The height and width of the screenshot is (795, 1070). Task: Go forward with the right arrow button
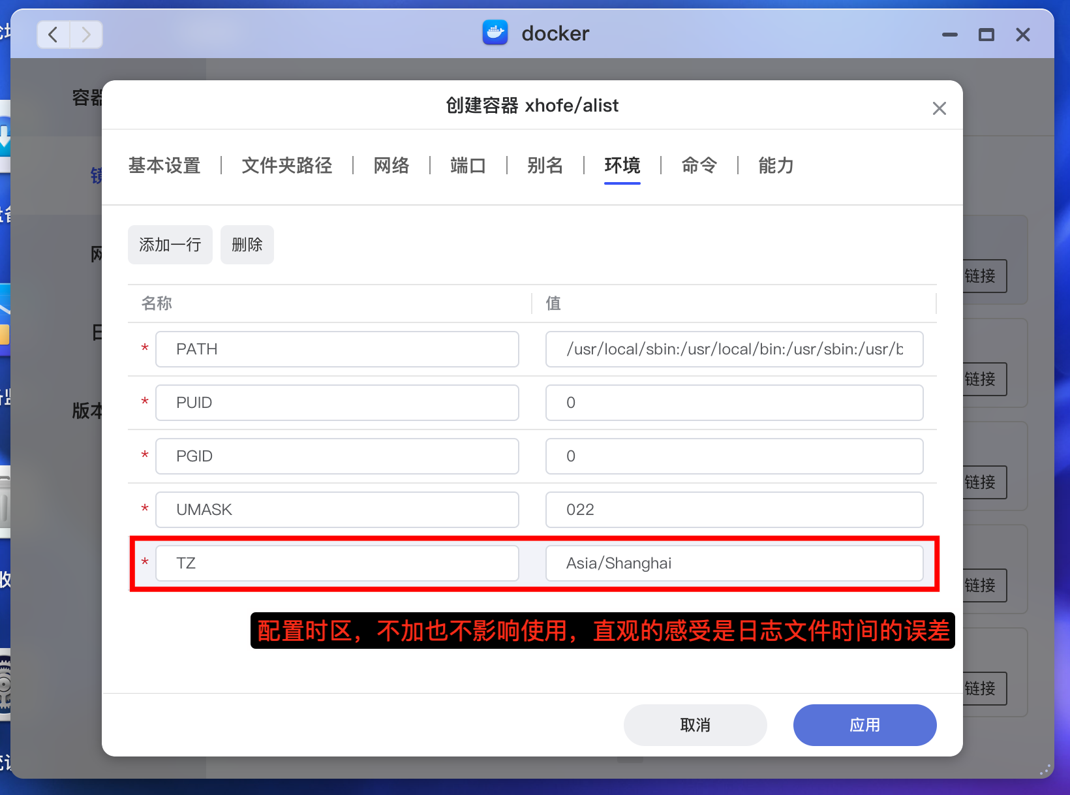pos(86,35)
